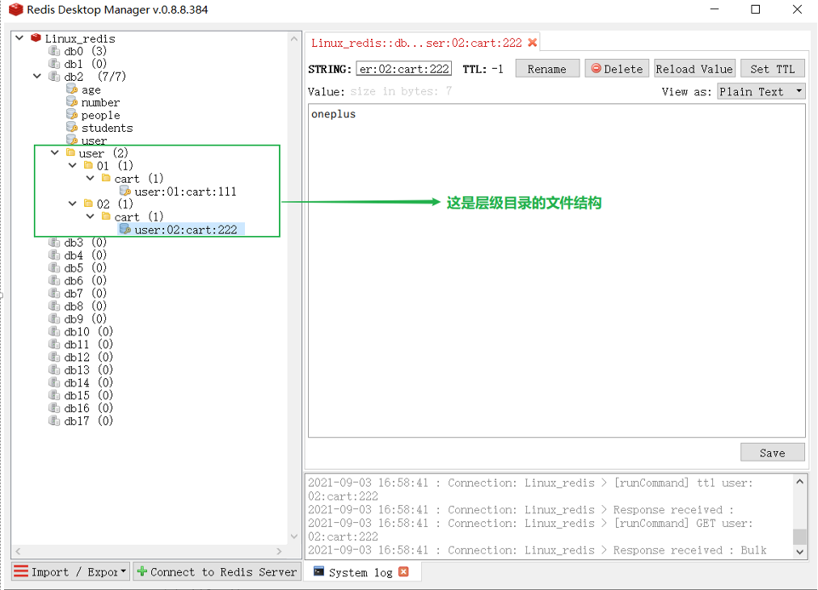Select the db12 (0) database row
818x590 pixels.
pos(81,356)
